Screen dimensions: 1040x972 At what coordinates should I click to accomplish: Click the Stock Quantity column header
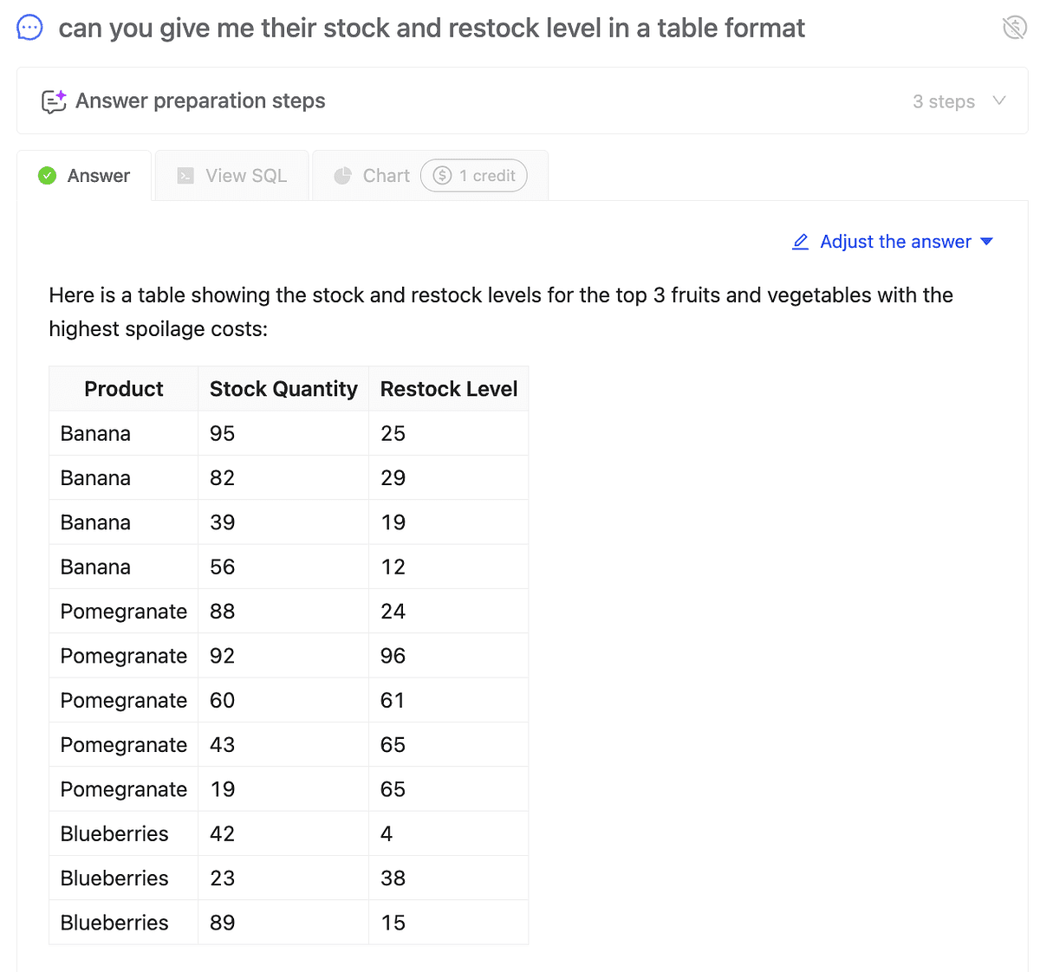(x=283, y=389)
